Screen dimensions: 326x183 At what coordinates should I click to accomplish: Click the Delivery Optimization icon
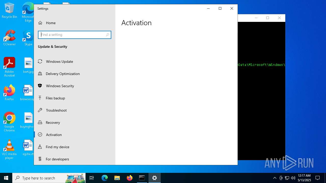click(x=40, y=73)
